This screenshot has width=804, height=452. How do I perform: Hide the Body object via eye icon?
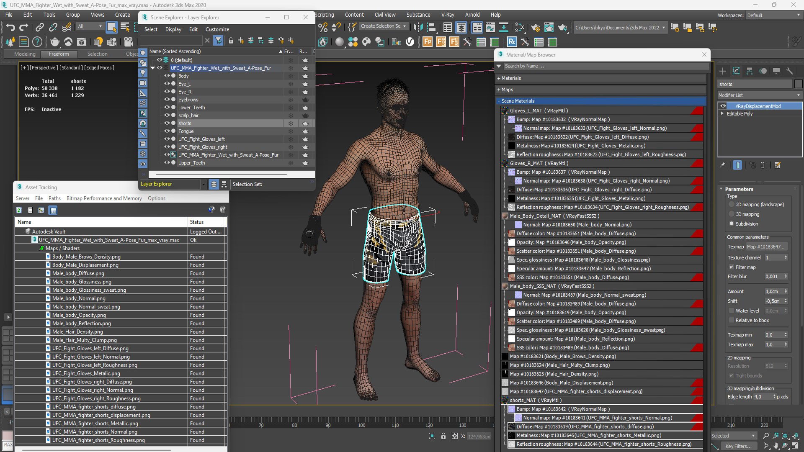coord(167,76)
